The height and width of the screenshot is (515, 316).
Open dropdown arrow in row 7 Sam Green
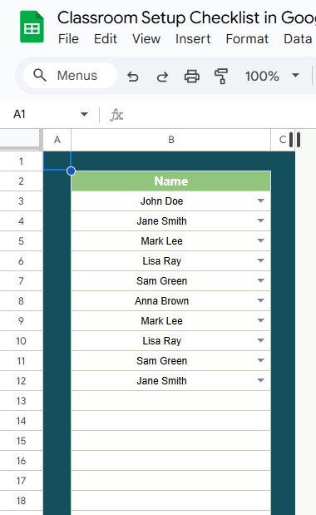[x=261, y=280]
